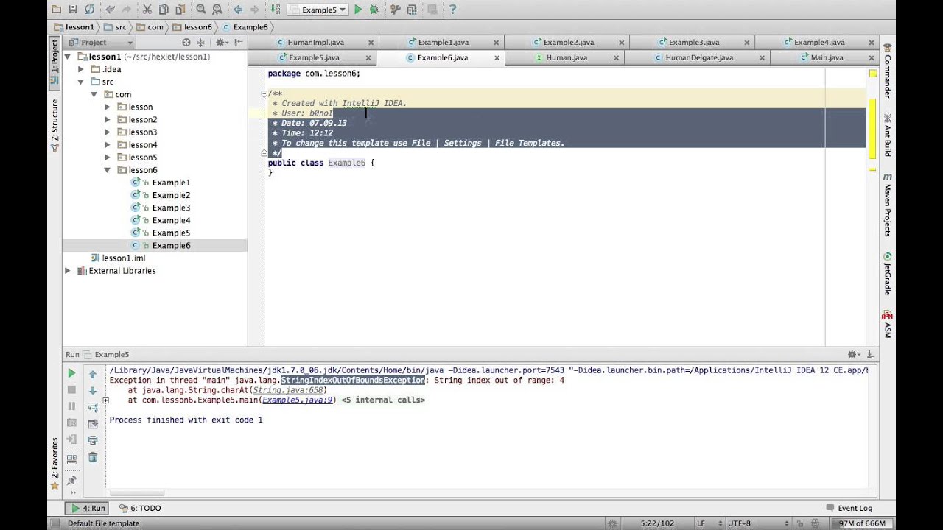Expand the lesson3 package
Viewport: 943px width, 530px height.
click(108, 132)
